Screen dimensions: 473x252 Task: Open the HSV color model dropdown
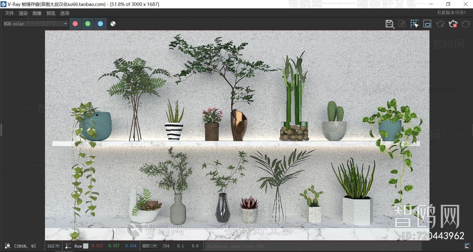[x=150, y=246]
